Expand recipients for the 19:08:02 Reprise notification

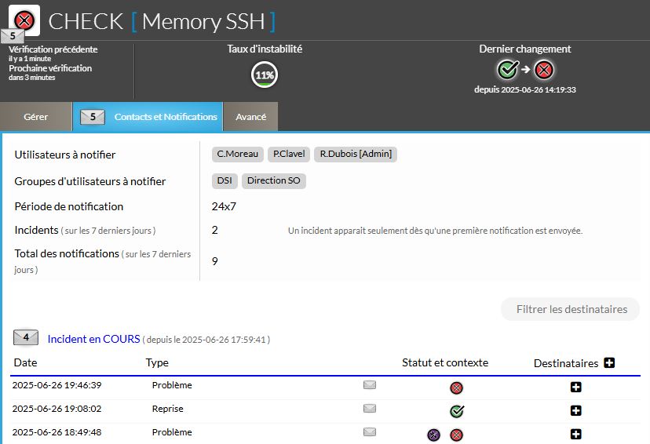coord(576,411)
